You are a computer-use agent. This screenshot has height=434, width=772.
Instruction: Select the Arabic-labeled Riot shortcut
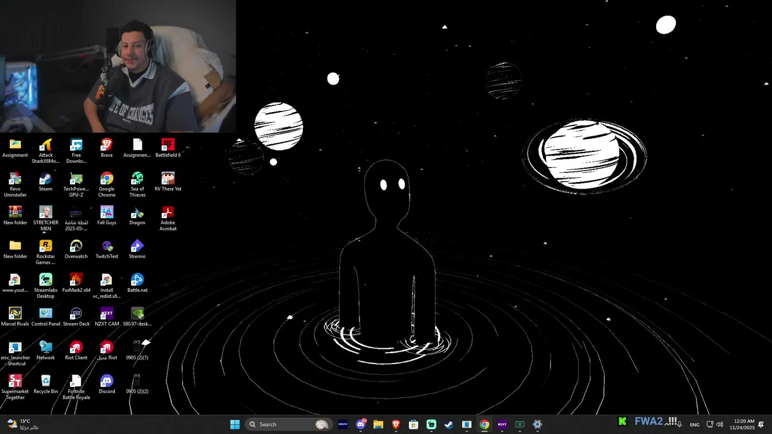point(107,351)
